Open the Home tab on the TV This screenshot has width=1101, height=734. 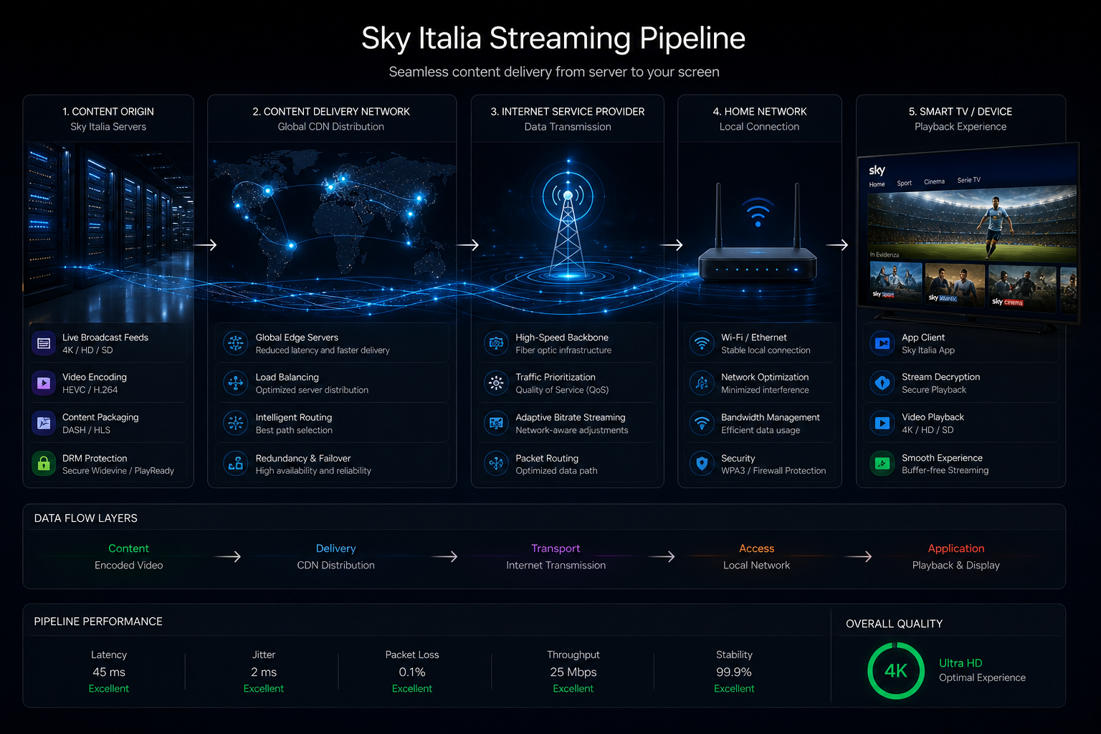click(877, 184)
